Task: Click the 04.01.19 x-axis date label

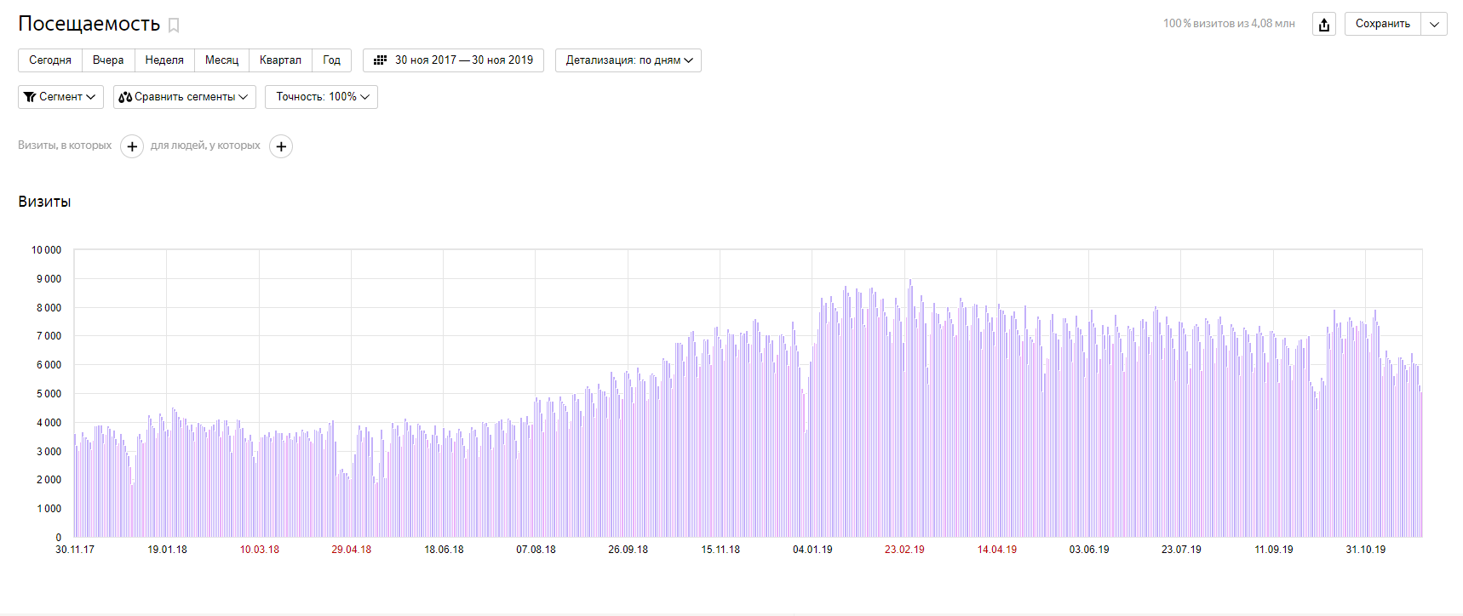Action: tap(812, 550)
